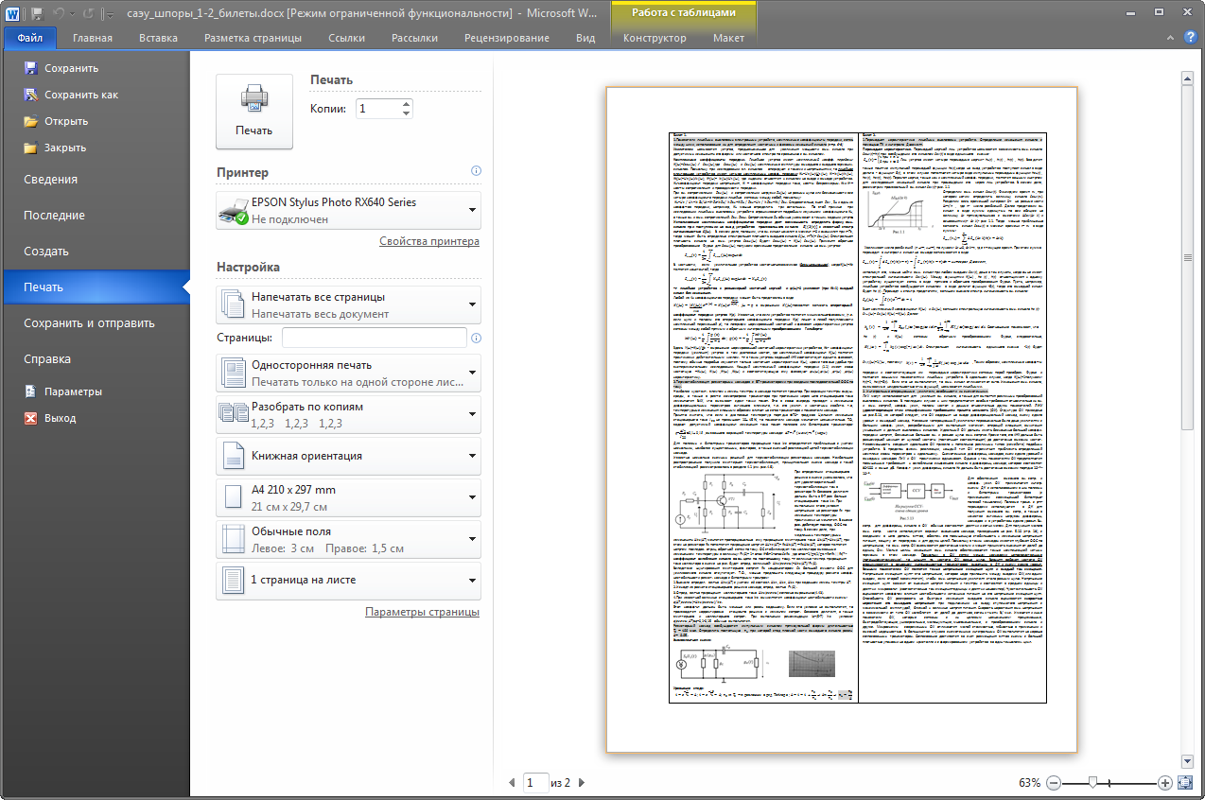Click the fit-to-page zoom icon

point(1185,782)
